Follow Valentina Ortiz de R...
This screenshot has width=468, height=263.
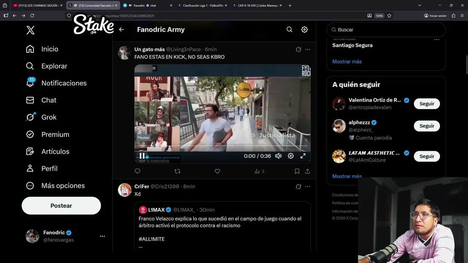pyautogui.click(x=427, y=104)
